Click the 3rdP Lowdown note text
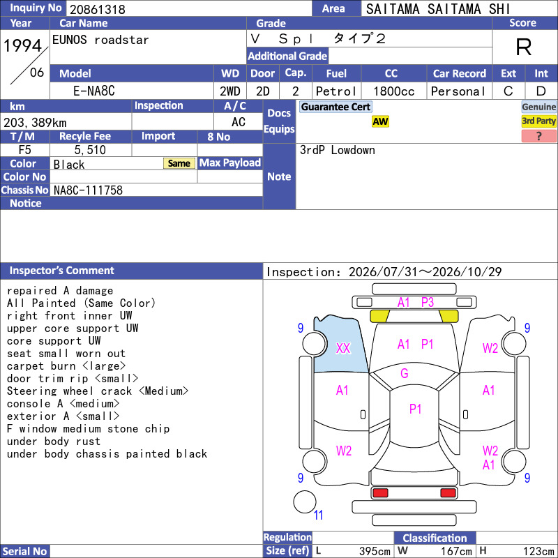The width and height of the screenshot is (558, 558). (x=337, y=150)
